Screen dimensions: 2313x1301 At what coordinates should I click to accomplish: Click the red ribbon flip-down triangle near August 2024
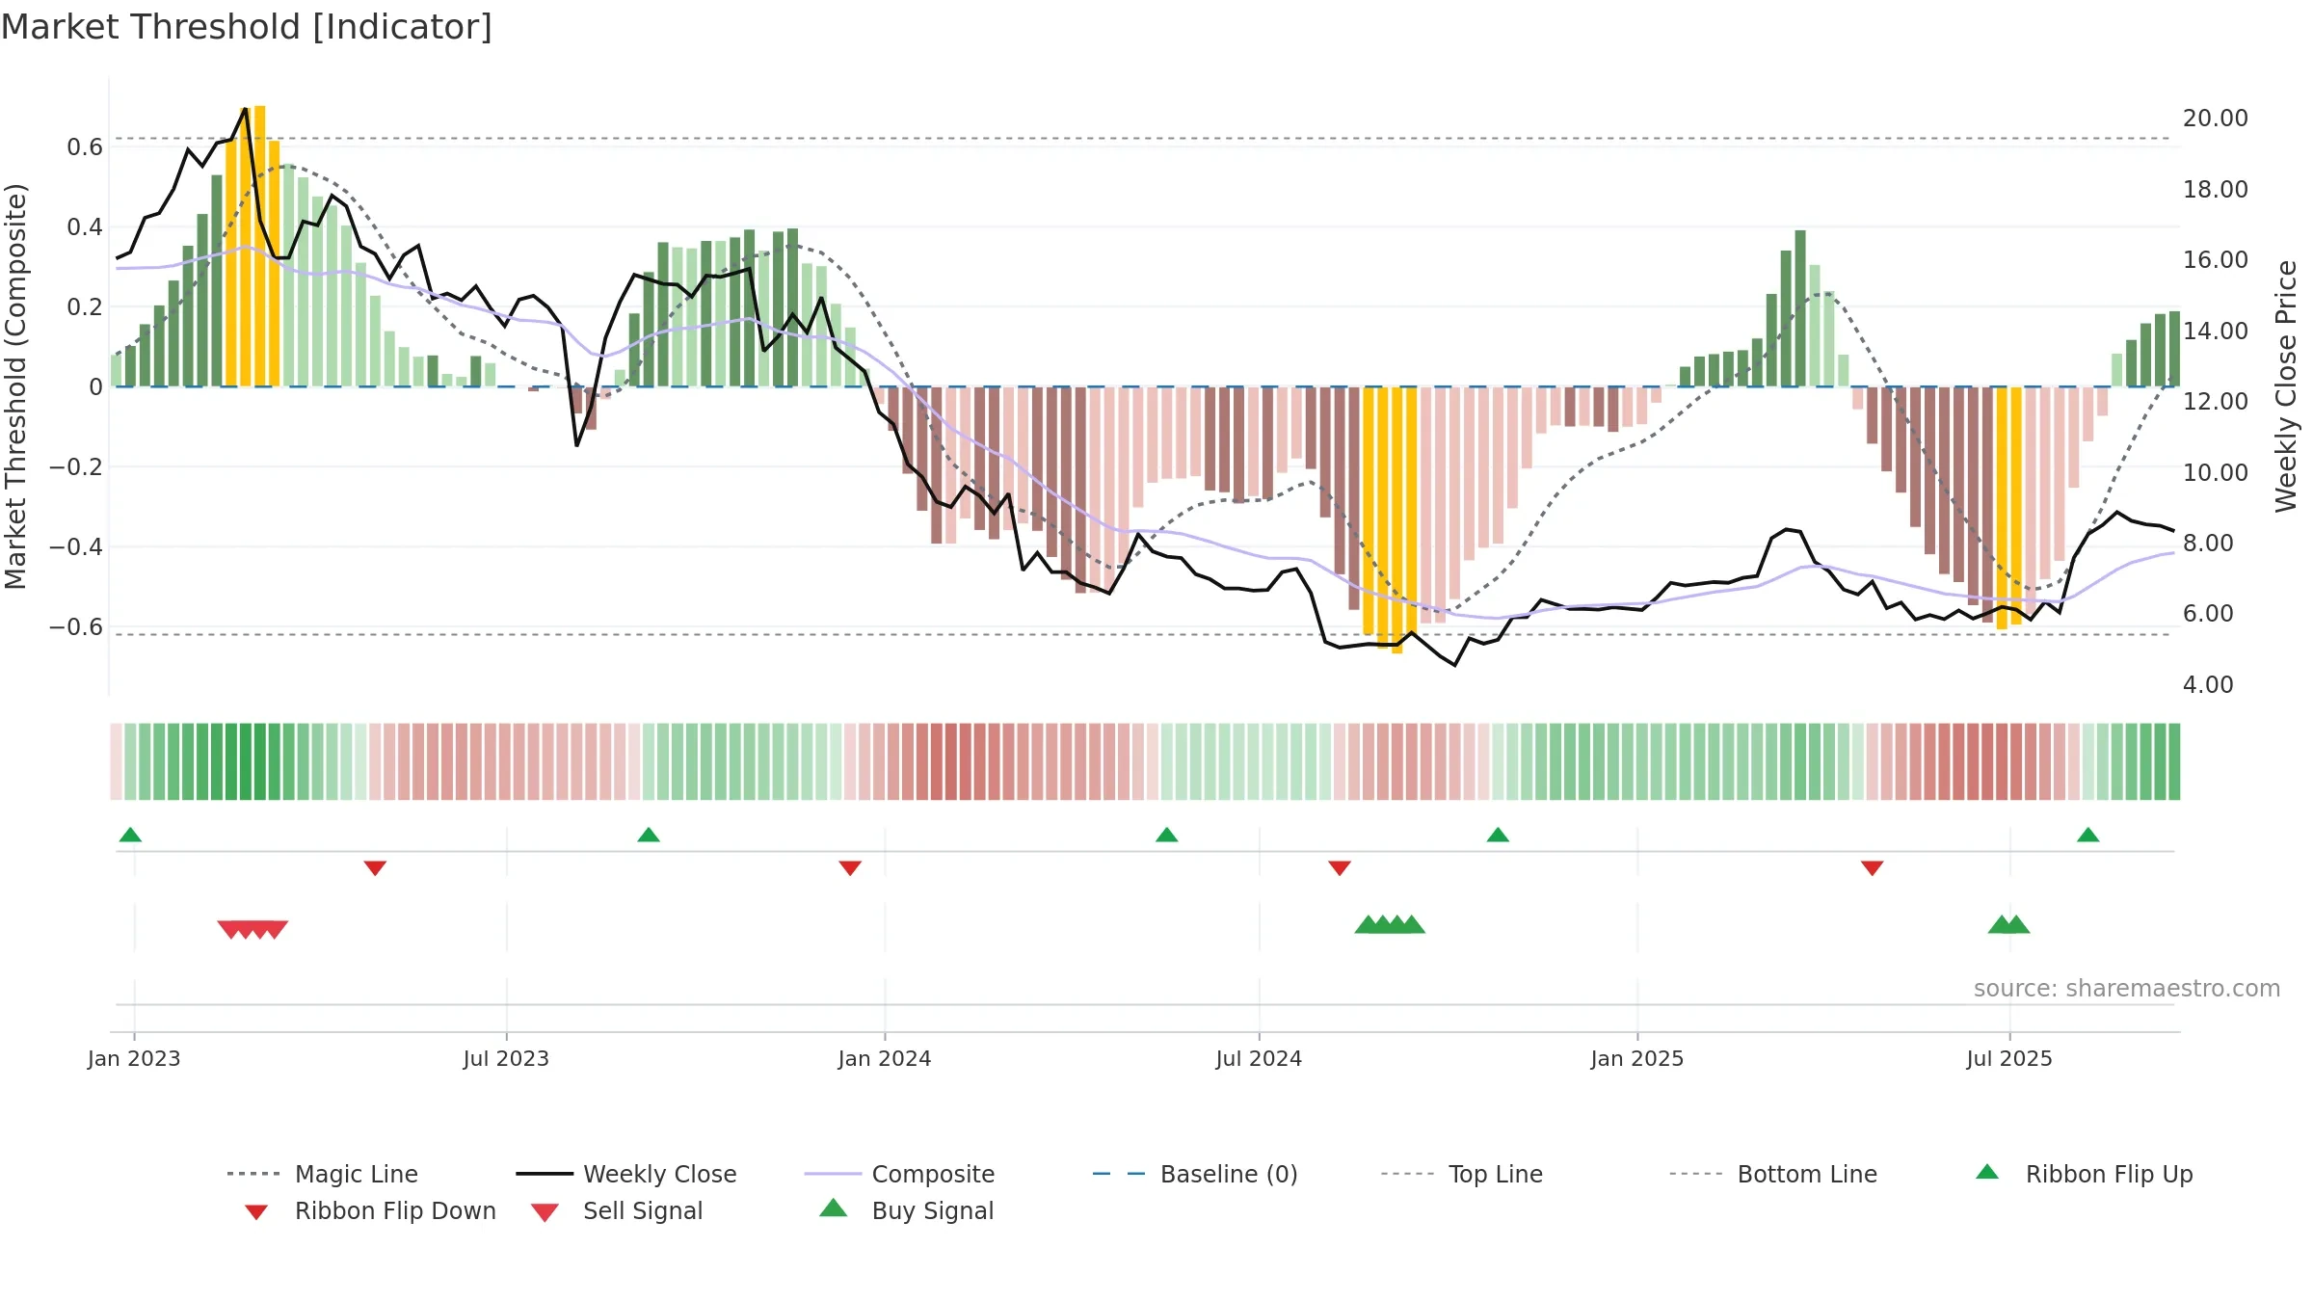[1340, 868]
